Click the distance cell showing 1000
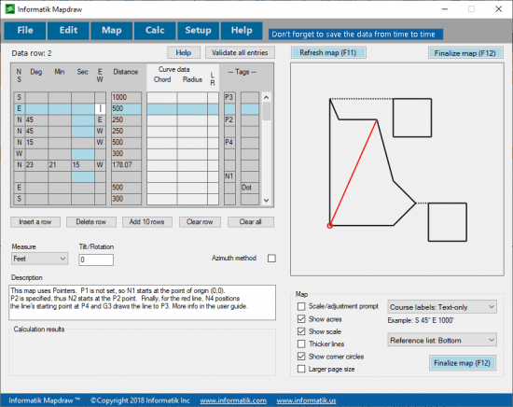This screenshot has width=513, height=407. coord(126,97)
